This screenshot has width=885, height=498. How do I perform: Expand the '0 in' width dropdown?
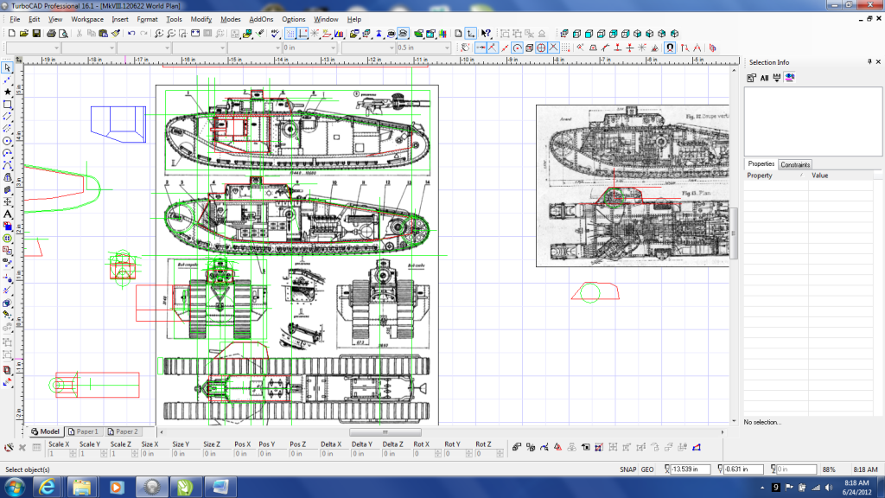pos(334,48)
